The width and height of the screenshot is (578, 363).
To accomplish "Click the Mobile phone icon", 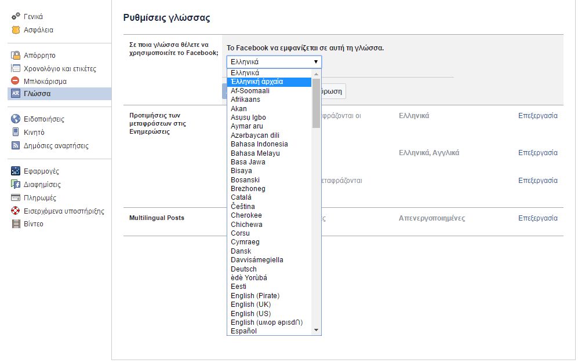I will click(x=16, y=133).
